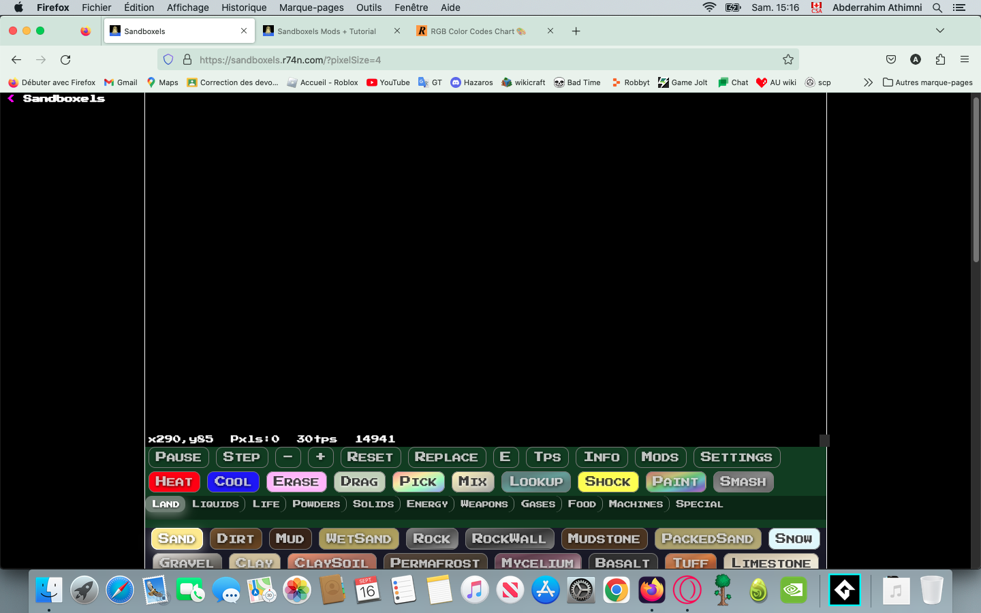Screen dimensions: 981x613
Task: Switch to the Liquids category
Action: pos(215,504)
